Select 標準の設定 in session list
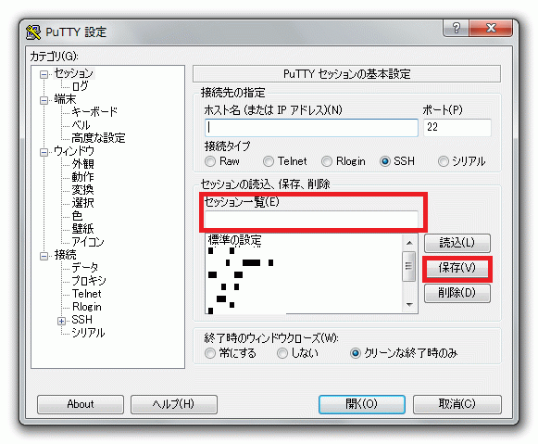Image resolution: width=538 pixels, height=444 pixels. tap(234, 240)
